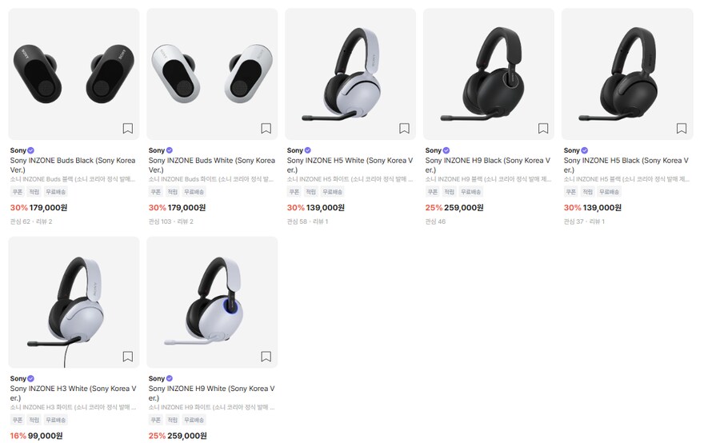Screen dimensions: 720x443
Task: Save INZONE H5 White to wishlist
Action: (405, 128)
